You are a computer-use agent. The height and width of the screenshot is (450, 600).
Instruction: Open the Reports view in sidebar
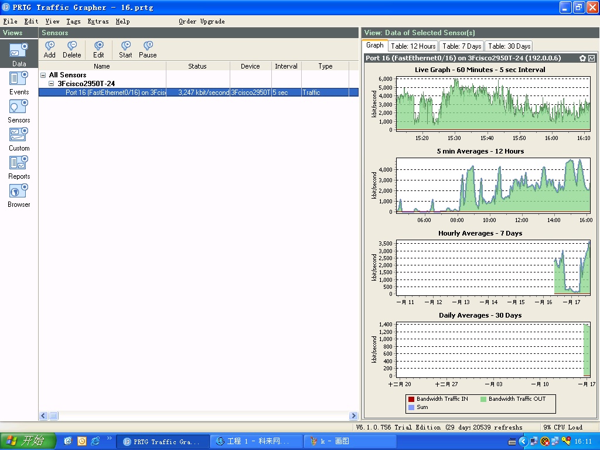tap(19, 167)
